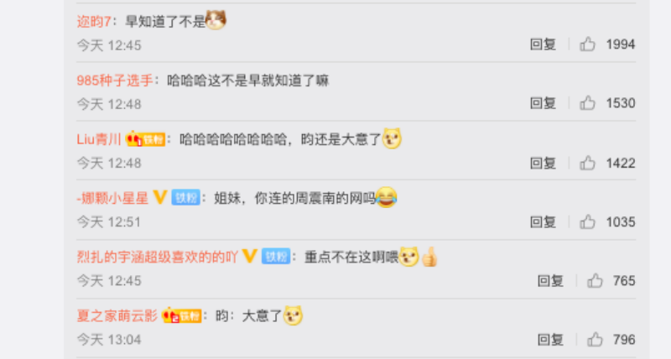This screenshot has width=671, height=359.
Task: Give a thumbs-up to 夏之家萌云影's comment
Action: (595, 340)
